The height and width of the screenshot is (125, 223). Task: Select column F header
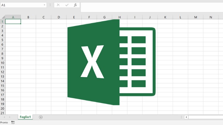pyautogui.click(x=89, y=17)
